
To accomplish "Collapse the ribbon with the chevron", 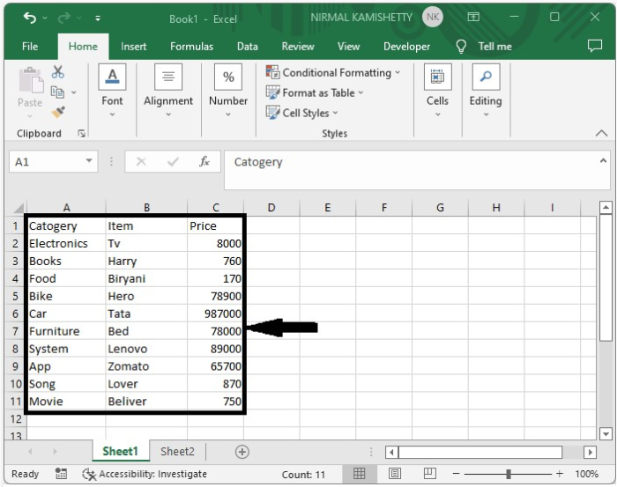I will [x=601, y=133].
